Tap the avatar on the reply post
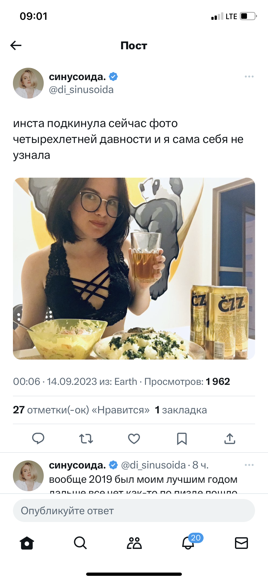The height and width of the screenshot is (581, 268). (x=28, y=476)
